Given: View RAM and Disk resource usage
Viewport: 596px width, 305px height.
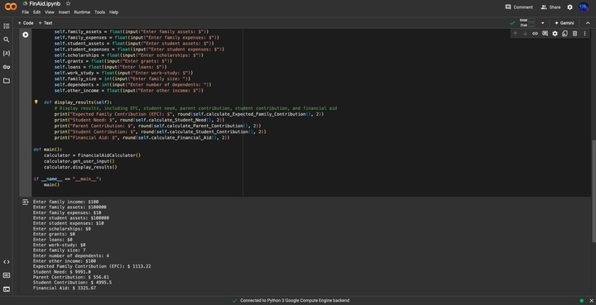Looking at the screenshot, I should click(x=527, y=23).
